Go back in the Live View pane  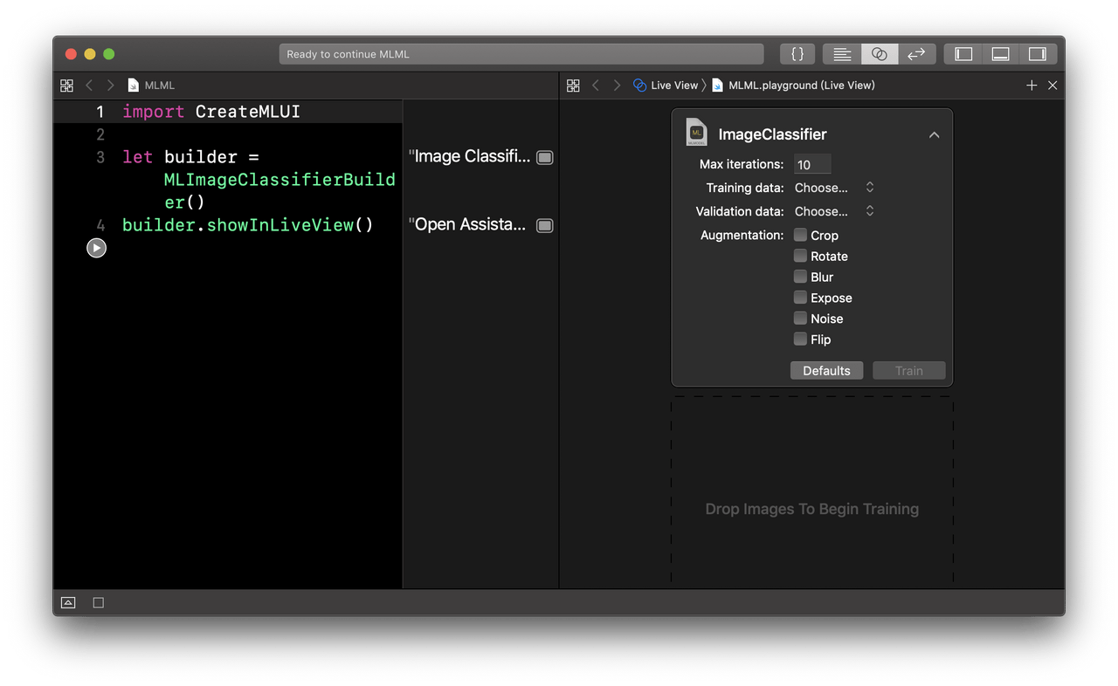coord(596,86)
